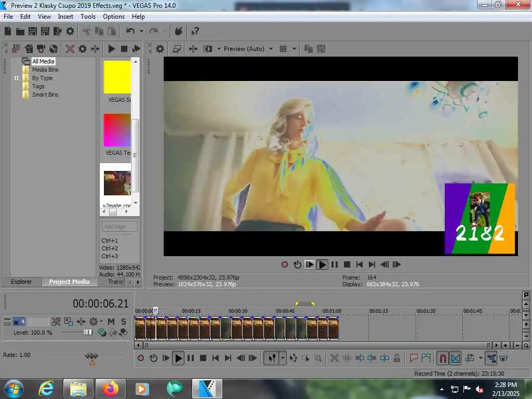Solo track 4 with the S button
The height and width of the screenshot is (399, 532).
[124, 322]
